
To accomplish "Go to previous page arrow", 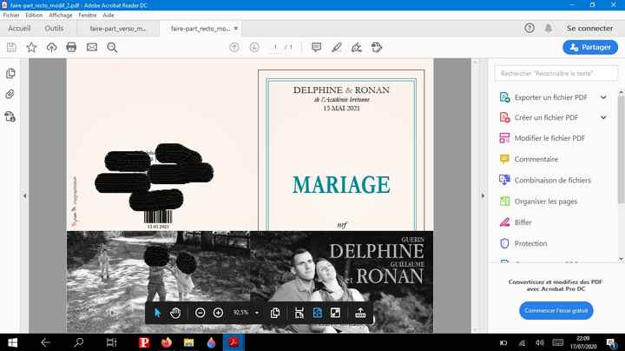I will click(x=234, y=48).
